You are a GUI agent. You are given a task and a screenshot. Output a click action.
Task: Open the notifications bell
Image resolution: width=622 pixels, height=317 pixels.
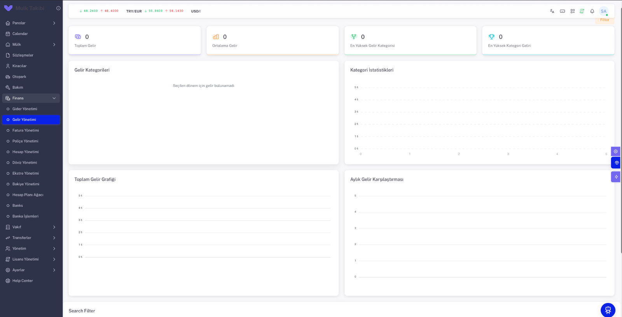pos(592,11)
